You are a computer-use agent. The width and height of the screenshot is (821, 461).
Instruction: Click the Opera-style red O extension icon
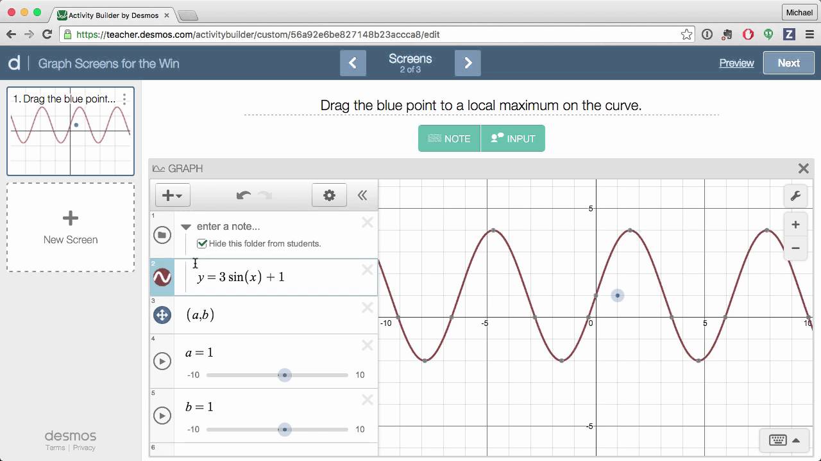click(x=748, y=35)
